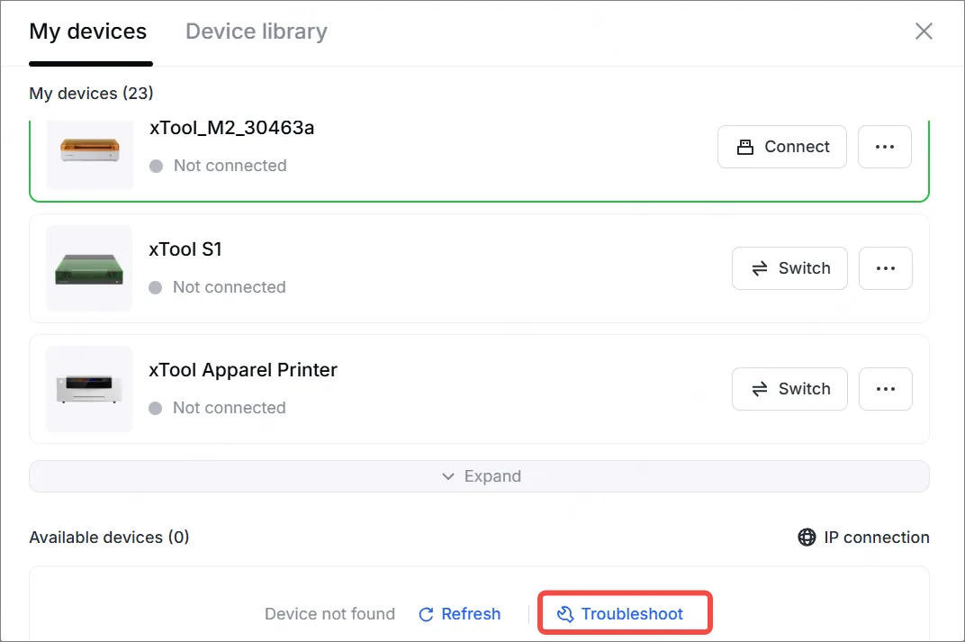Connect the xTool_M2_30463a device
This screenshot has height=642, width=965.
click(x=781, y=147)
